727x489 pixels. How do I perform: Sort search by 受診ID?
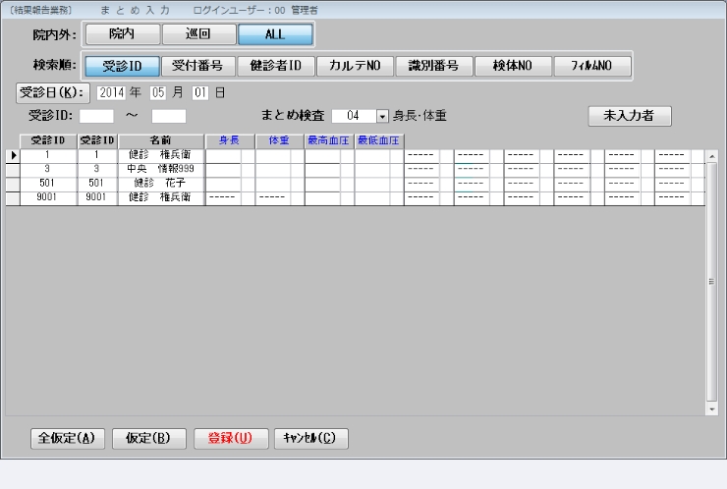[x=123, y=66]
